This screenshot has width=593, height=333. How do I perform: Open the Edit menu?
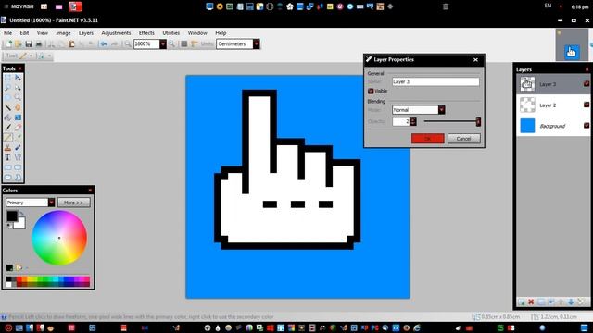coord(24,33)
